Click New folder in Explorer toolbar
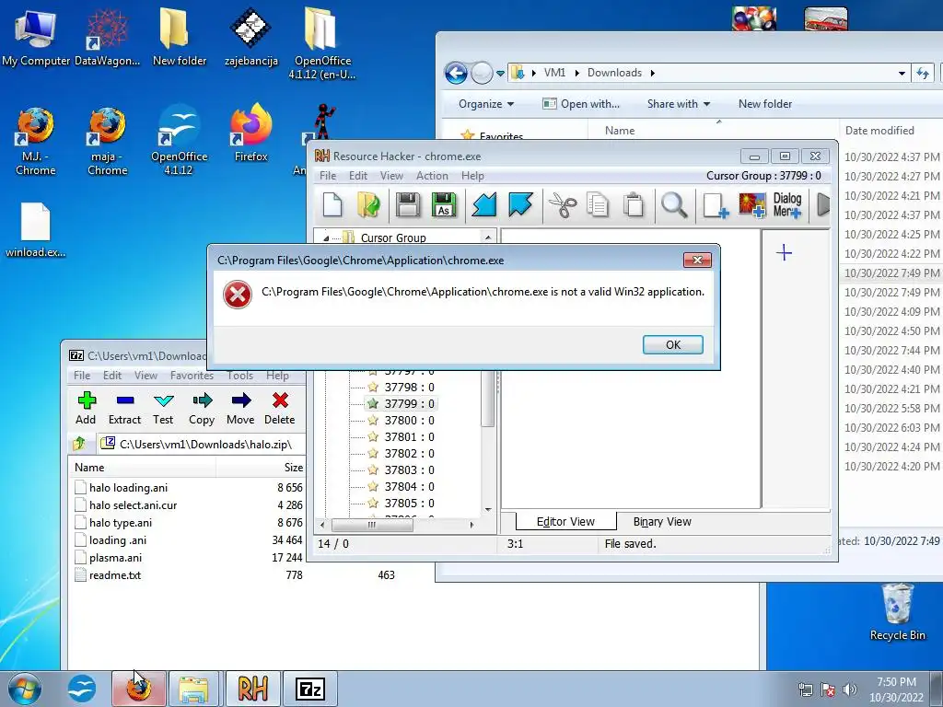Image resolution: width=943 pixels, height=707 pixels. [x=765, y=104]
